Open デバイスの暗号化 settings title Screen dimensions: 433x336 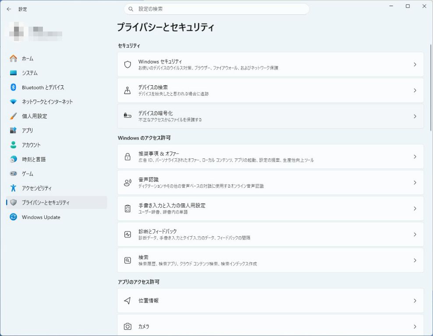pyautogui.click(x=155, y=113)
